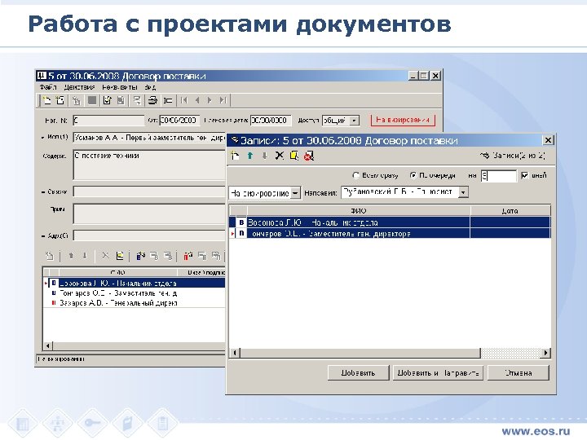587x440 pixels.
Task: Open the Файл menu
Action: [48, 87]
